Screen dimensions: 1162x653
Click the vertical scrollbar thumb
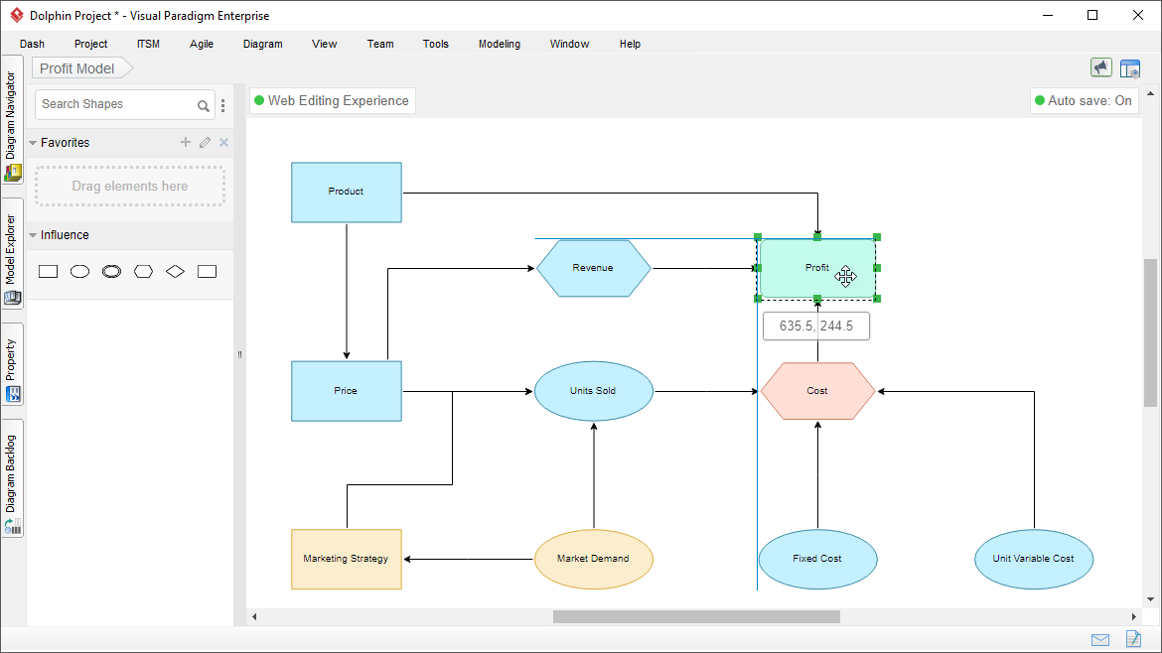[1150, 332]
